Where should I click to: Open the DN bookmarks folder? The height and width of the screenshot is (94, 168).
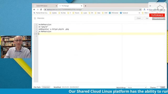91,13
